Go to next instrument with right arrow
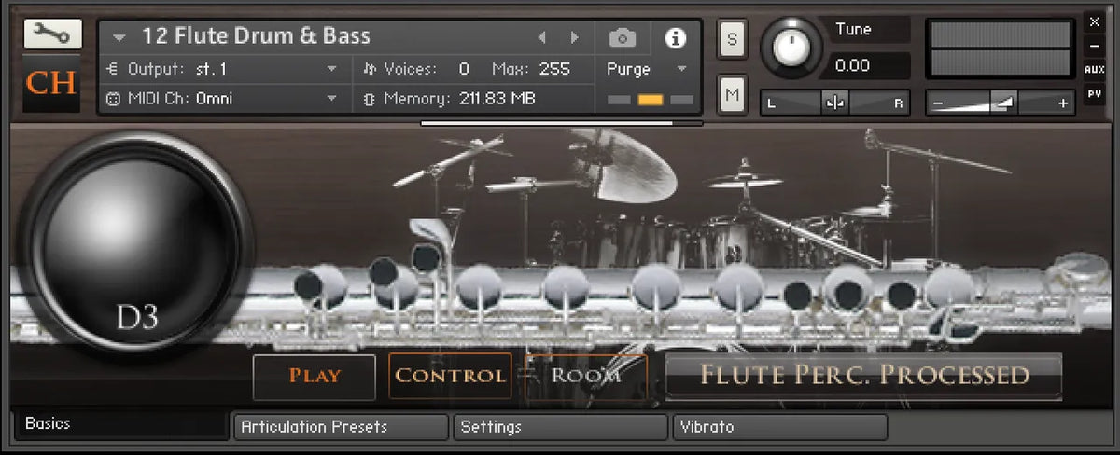Viewport: 1120px width, 455px height. (574, 38)
